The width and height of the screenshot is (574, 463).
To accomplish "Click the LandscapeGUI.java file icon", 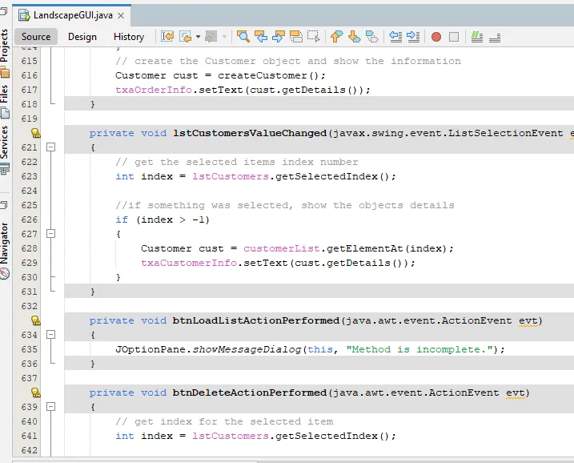I will pos(24,15).
